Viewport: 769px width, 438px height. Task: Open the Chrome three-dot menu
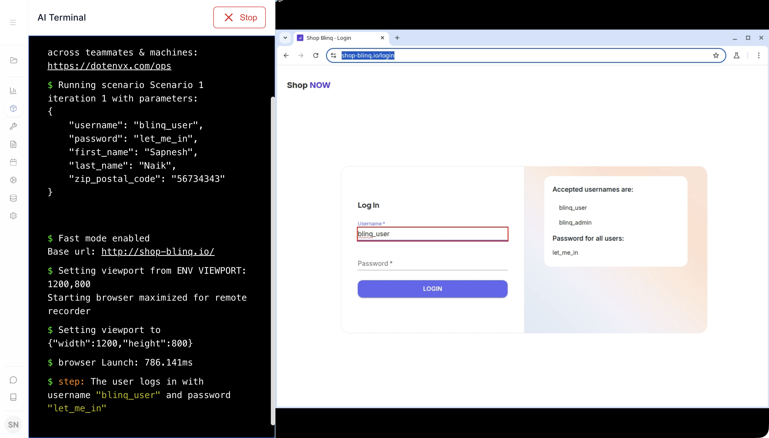tap(759, 55)
